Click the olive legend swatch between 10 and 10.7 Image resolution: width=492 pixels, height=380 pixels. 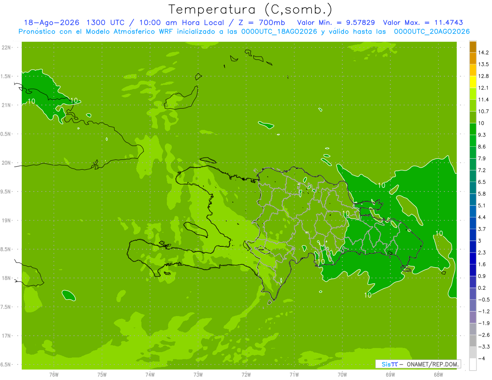click(473, 117)
